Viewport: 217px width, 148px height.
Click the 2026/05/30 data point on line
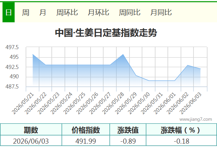pos(149,80)
